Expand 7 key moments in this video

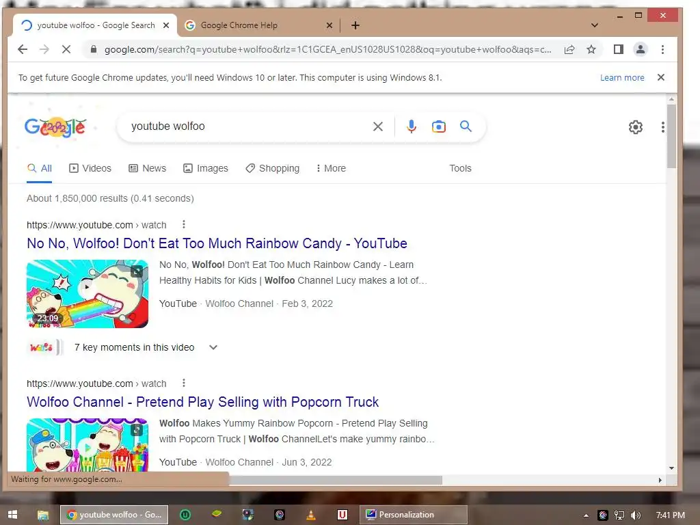pos(213,347)
